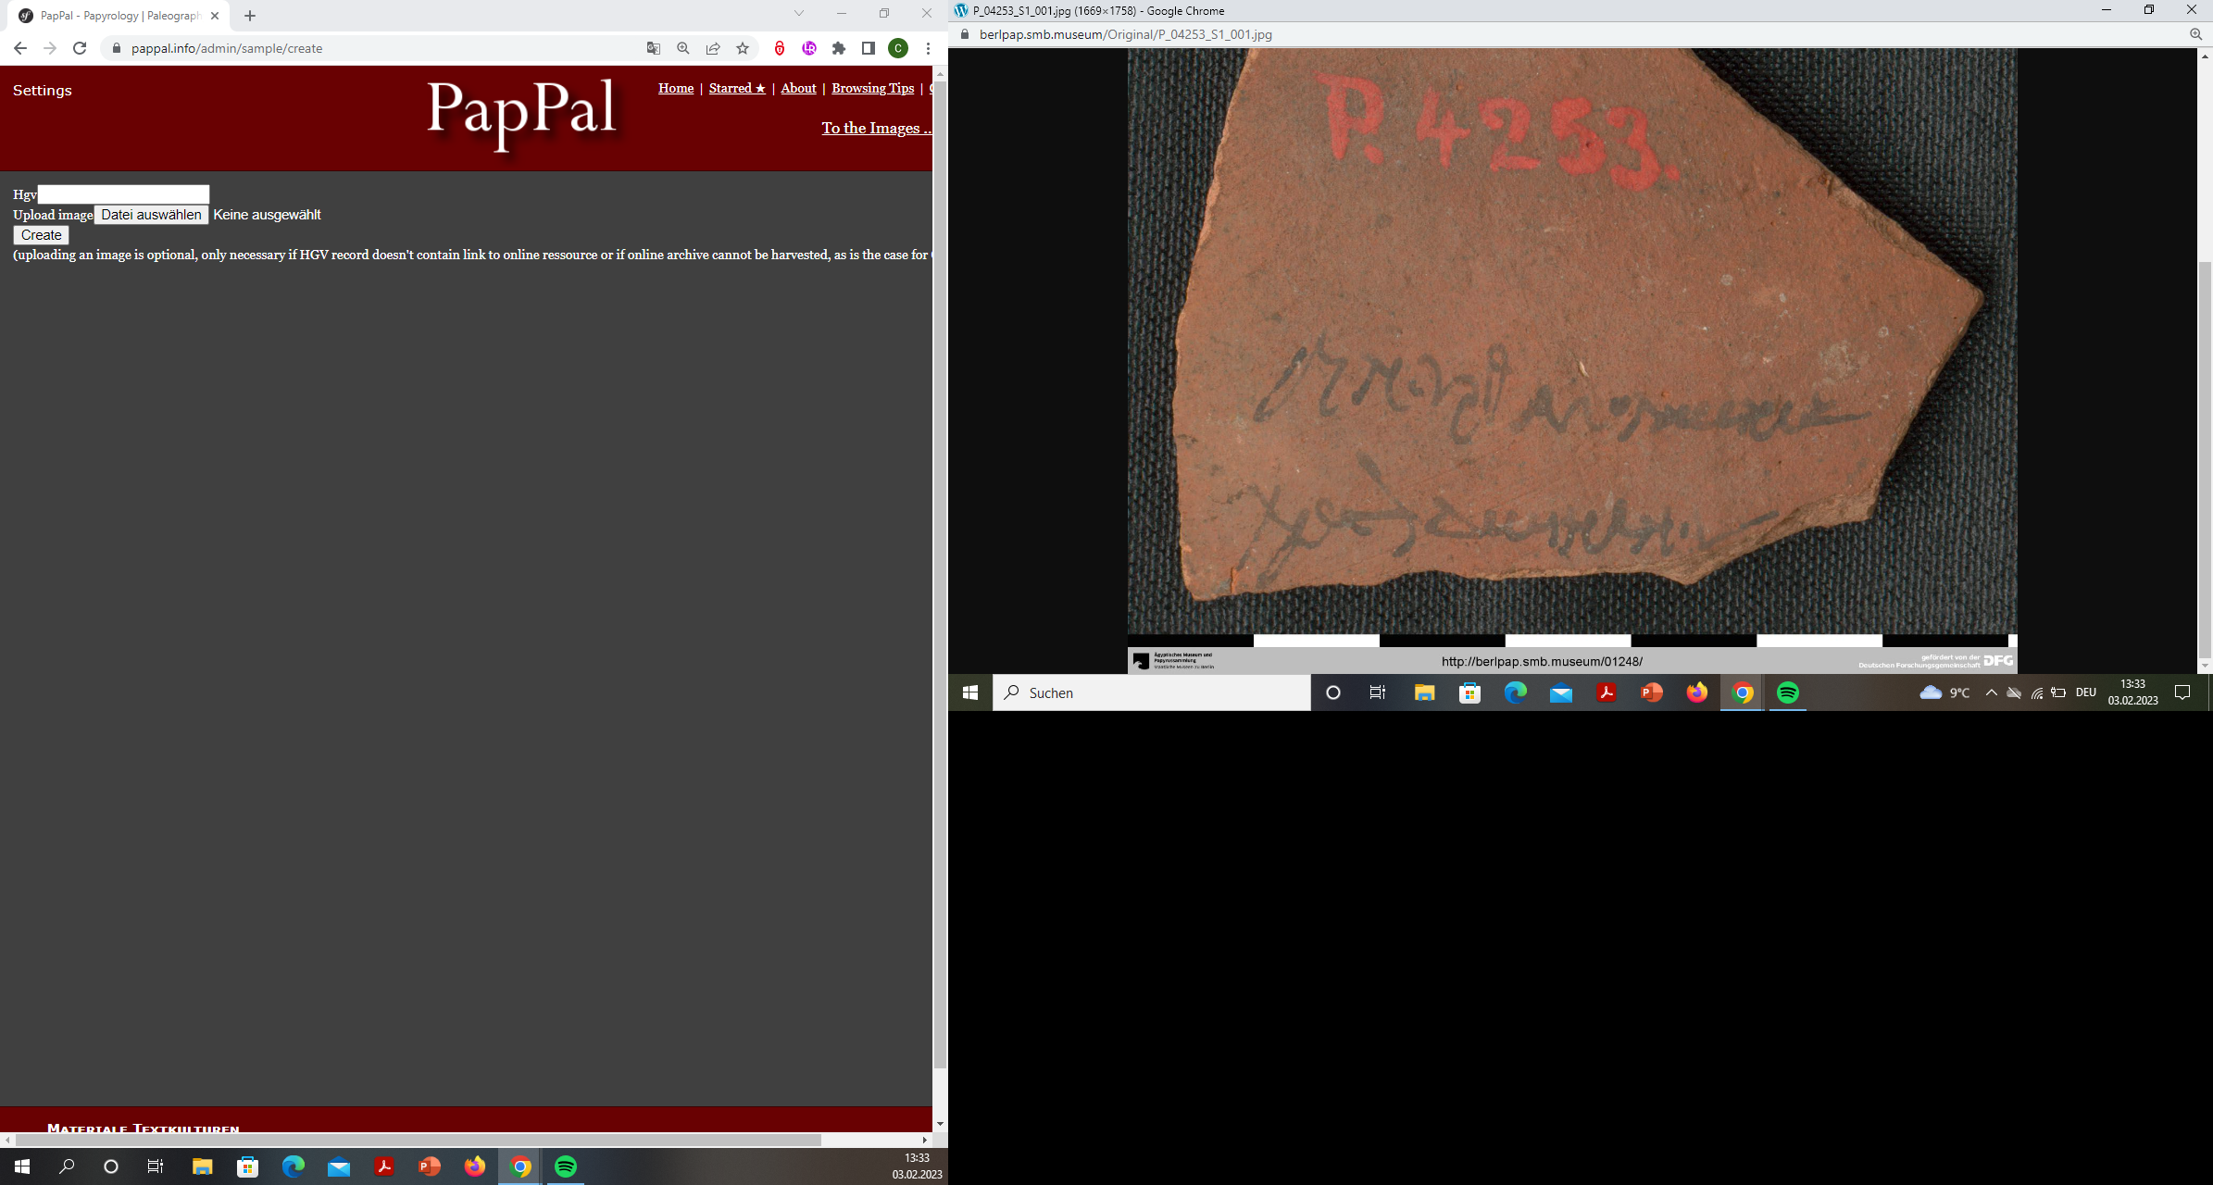Click the vertical scrollbar of PapPal page
The width and height of the screenshot is (2213, 1185).
[940, 574]
